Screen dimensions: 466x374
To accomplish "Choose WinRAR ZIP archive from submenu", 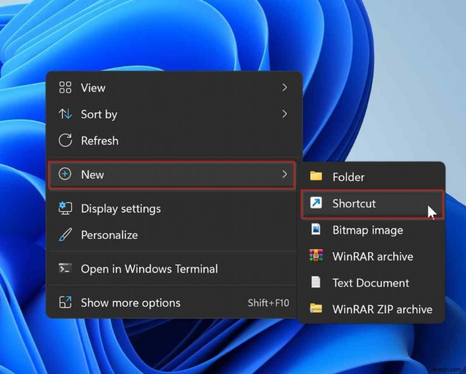I will [x=382, y=309].
